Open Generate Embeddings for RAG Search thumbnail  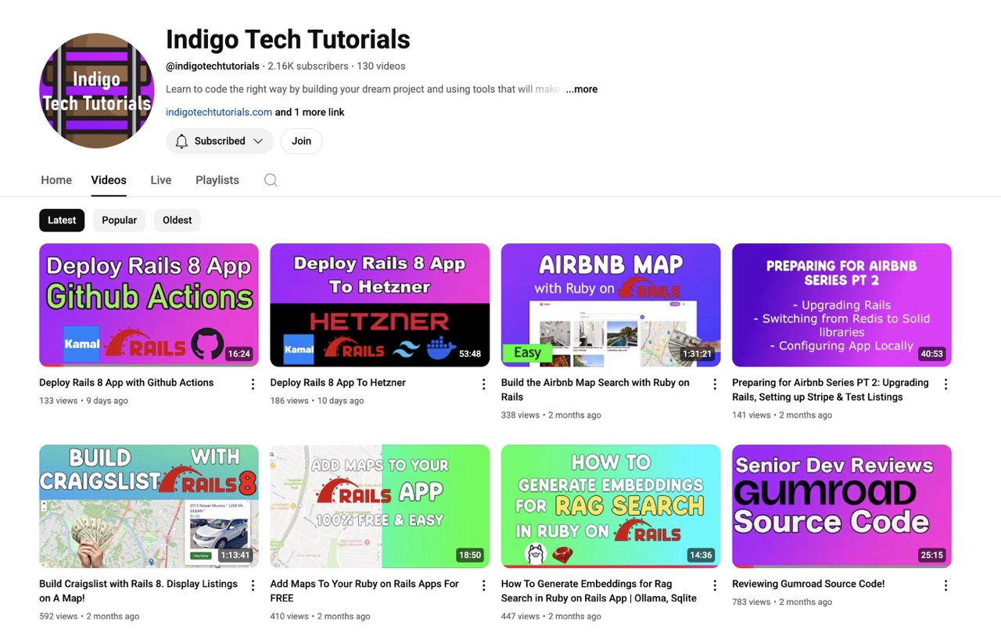click(611, 506)
